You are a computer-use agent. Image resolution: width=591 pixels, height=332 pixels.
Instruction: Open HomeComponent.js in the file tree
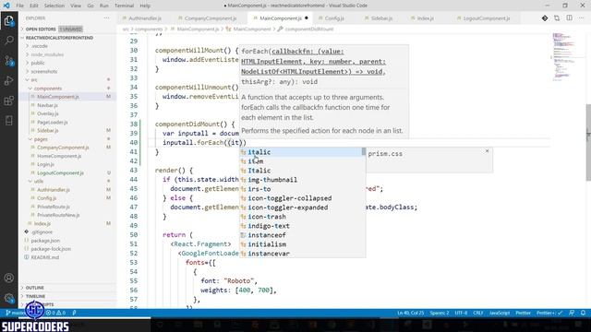tap(59, 156)
